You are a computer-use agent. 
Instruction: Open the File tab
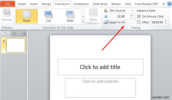[x=8, y=4]
